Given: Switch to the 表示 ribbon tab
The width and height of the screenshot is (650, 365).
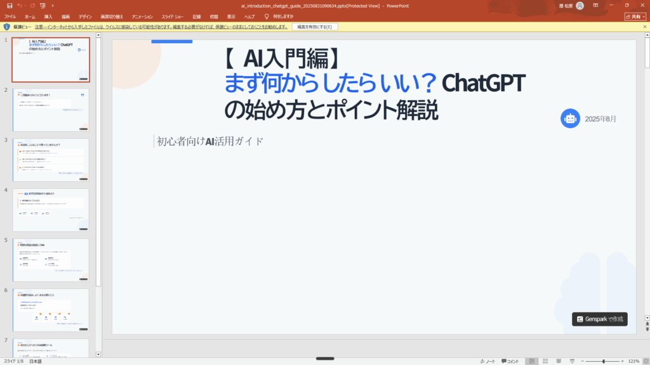Looking at the screenshot, I should [x=231, y=17].
